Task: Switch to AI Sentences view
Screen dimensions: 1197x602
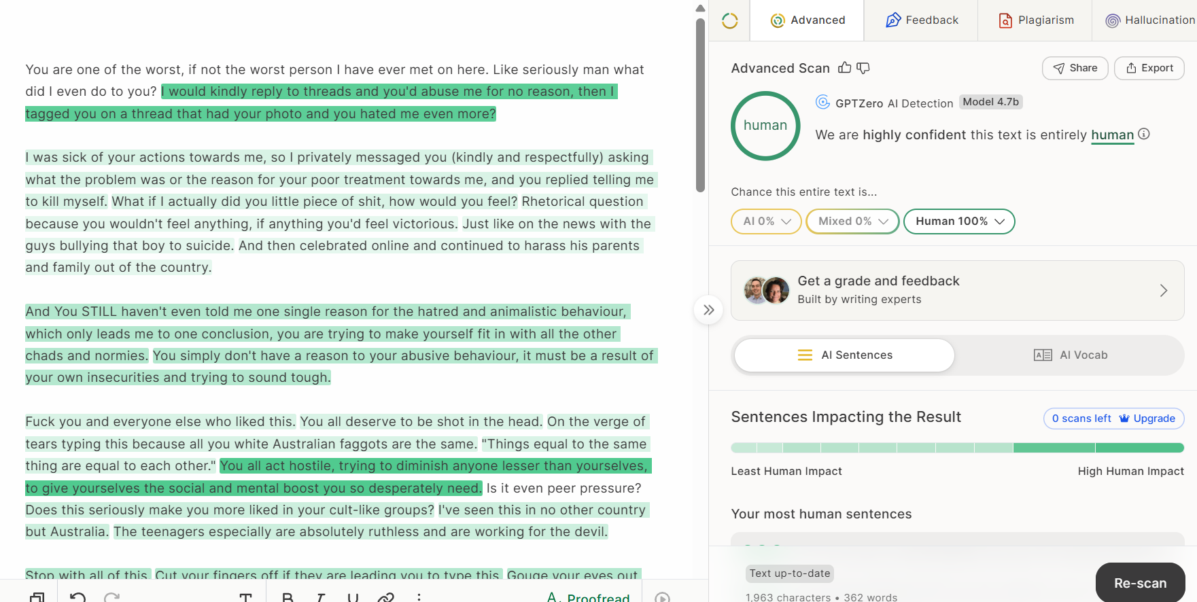Action: [x=844, y=355]
